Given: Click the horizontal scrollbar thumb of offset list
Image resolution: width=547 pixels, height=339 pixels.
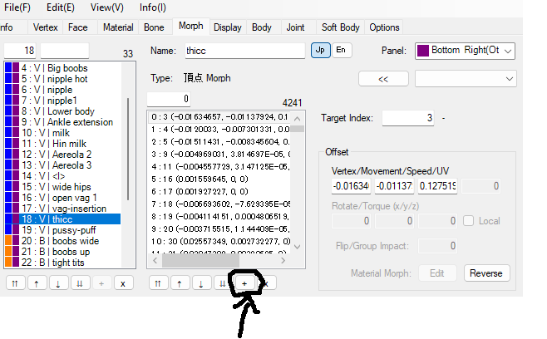Looking at the screenshot, I should (200, 261).
